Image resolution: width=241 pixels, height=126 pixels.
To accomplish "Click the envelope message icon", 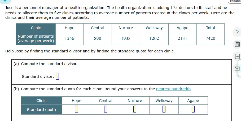I will pos(237,69).
